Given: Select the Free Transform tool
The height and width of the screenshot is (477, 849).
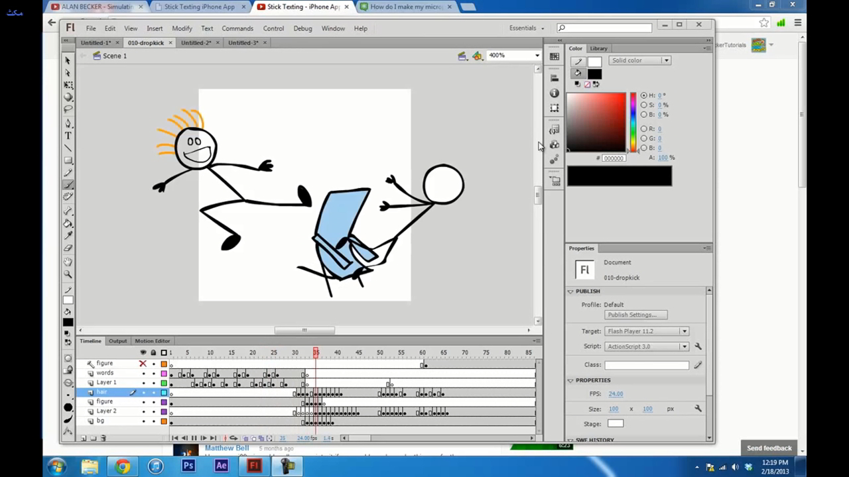Looking at the screenshot, I should point(68,85).
